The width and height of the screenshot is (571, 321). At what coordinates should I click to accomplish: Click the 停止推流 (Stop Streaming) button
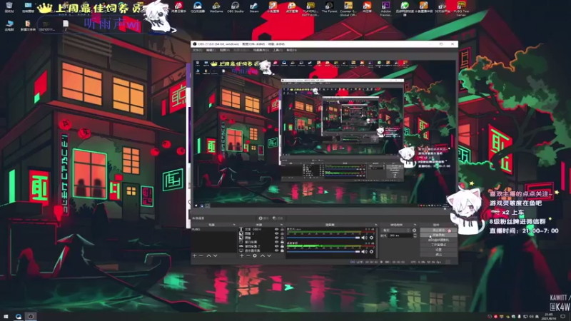[438, 230]
